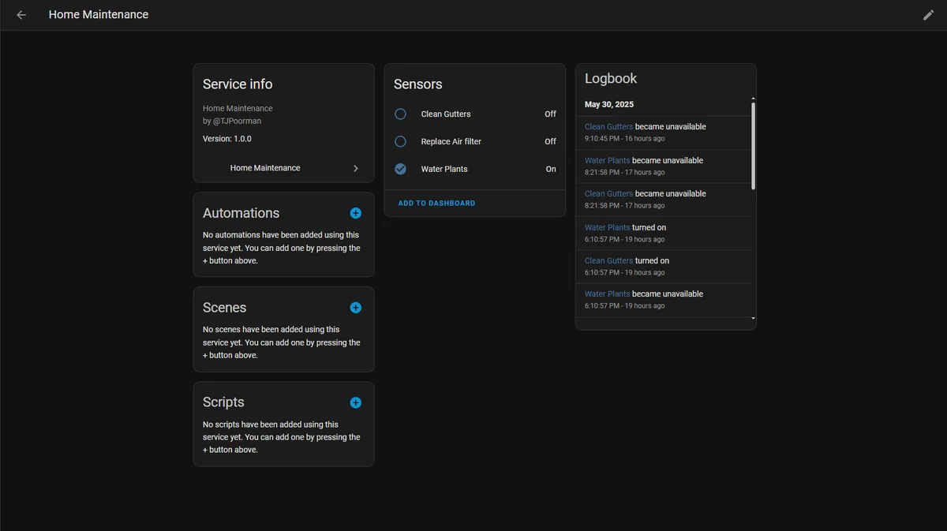Open Home Maintenance row in Service info
947x531 pixels.
click(284, 168)
